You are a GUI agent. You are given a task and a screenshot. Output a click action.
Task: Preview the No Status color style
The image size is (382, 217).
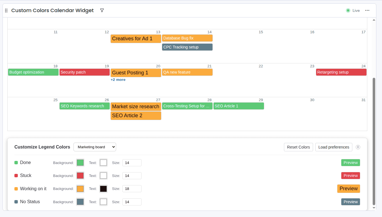coord(350,201)
